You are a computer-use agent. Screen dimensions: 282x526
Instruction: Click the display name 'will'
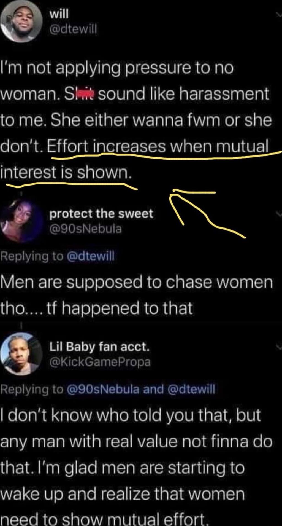[59, 14]
